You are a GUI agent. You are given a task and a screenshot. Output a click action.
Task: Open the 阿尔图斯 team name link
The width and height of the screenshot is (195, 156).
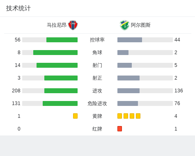pyautogui.click(x=141, y=25)
